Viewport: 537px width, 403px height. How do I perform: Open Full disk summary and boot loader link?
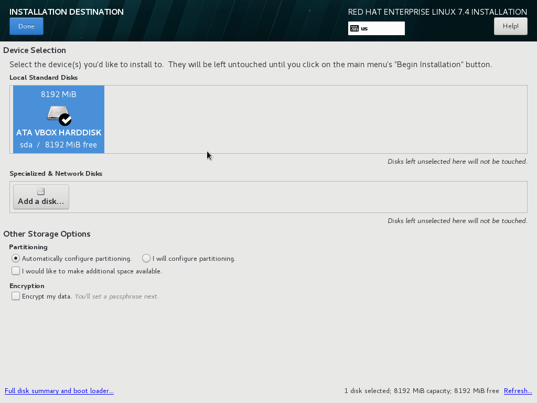pyautogui.click(x=59, y=391)
